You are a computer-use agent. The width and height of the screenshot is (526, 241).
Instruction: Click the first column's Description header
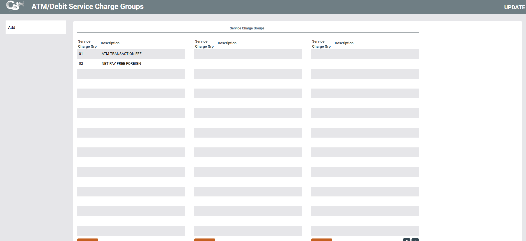[x=110, y=43]
